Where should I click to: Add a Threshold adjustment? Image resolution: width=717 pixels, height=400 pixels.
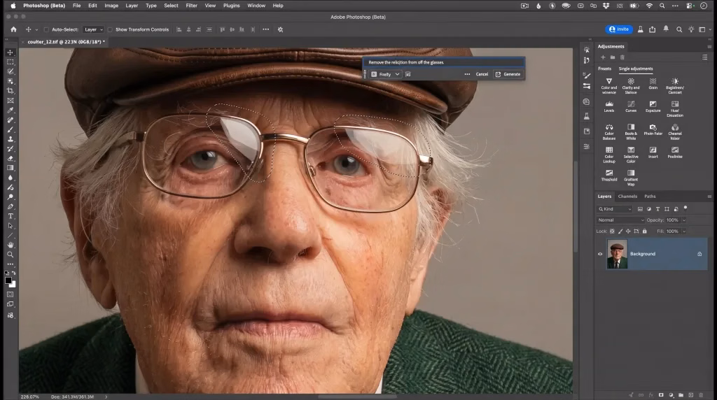609,176
